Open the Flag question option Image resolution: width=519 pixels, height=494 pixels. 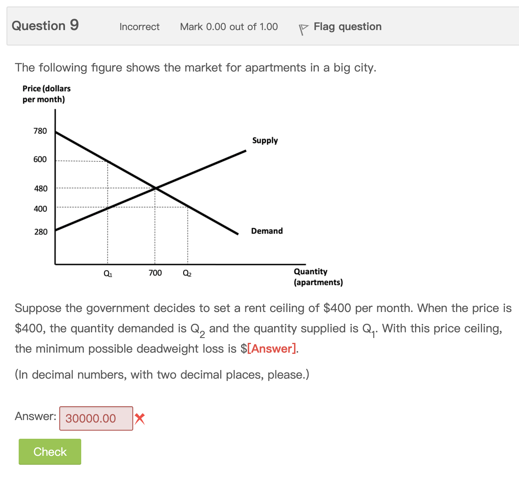coord(347,27)
